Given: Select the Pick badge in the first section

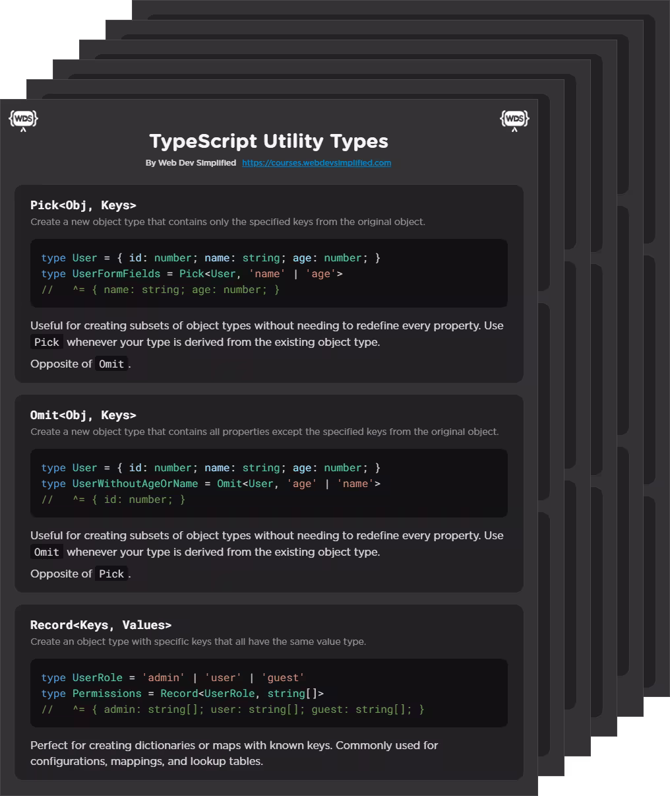Looking at the screenshot, I should click(47, 342).
